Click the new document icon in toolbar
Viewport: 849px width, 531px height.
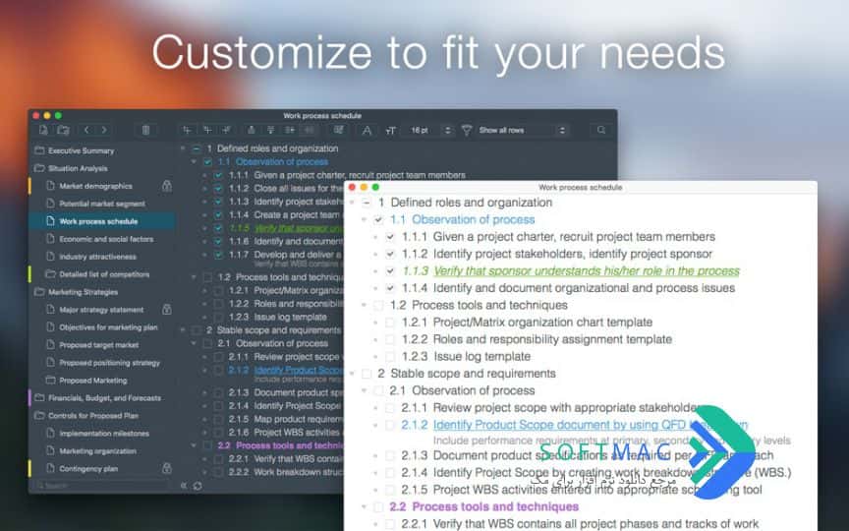click(x=43, y=130)
